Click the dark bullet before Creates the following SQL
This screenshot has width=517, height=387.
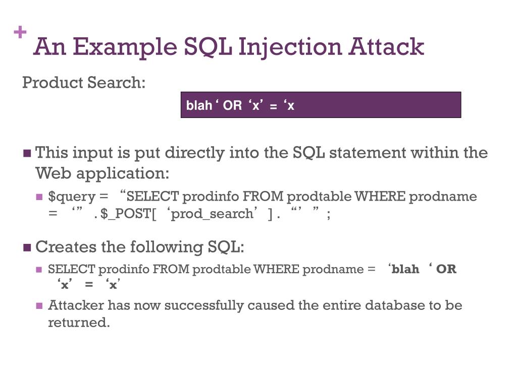pos(27,247)
